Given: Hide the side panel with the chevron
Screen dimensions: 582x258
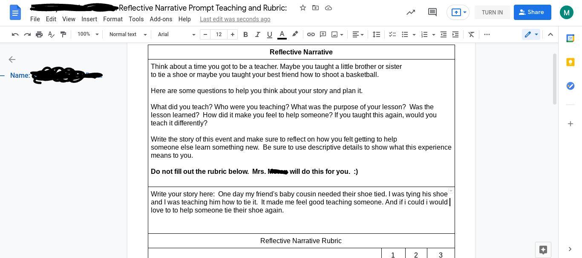Looking at the screenshot, I should click(x=570, y=249).
